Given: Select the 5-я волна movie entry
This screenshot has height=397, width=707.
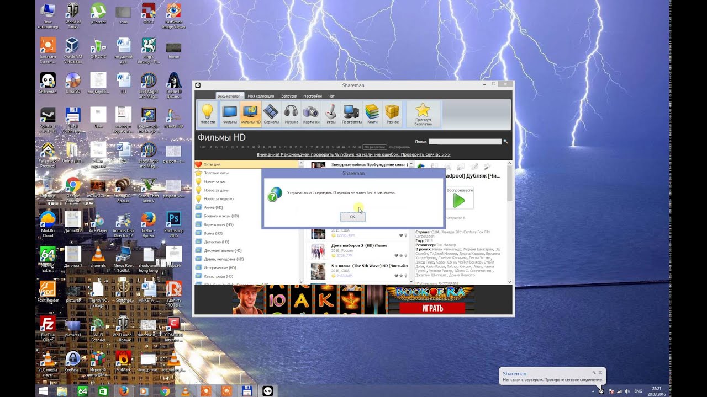Looking at the screenshot, I should click(357, 271).
